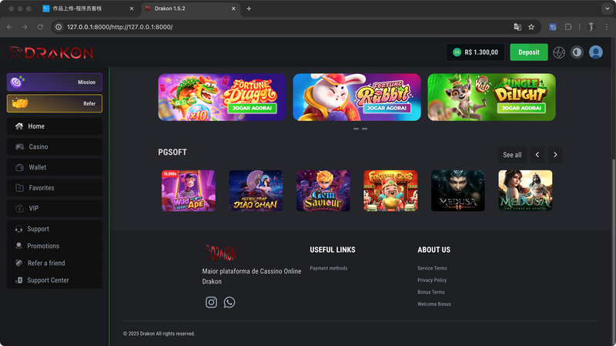This screenshot has height=346, width=616.
Task: Click the footer Drakon logo
Action: pyautogui.click(x=221, y=254)
